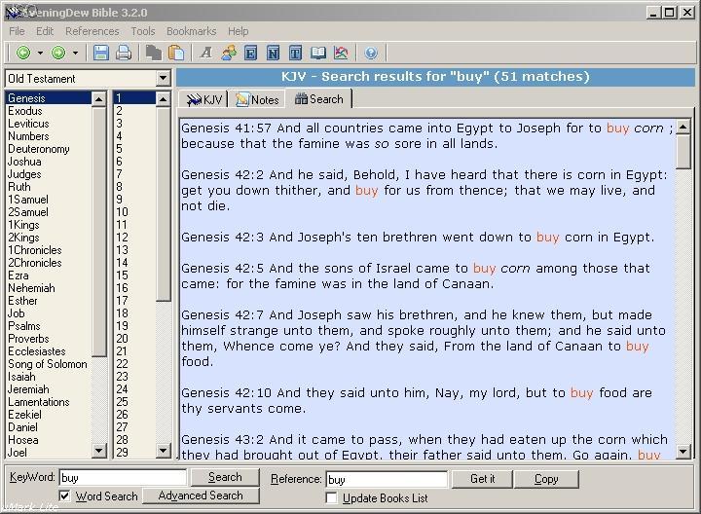Click the Genesis 42:10 search result

(x=417, y=400)
